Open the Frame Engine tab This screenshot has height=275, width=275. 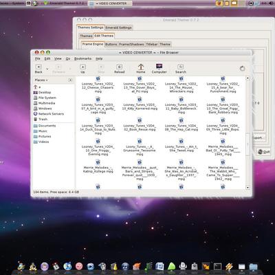click(x=93, y=44)
